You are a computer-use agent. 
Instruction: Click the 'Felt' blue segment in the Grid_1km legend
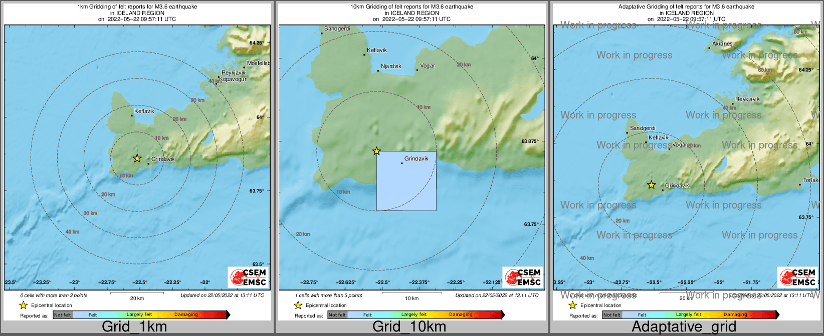[x=93, y=315]
